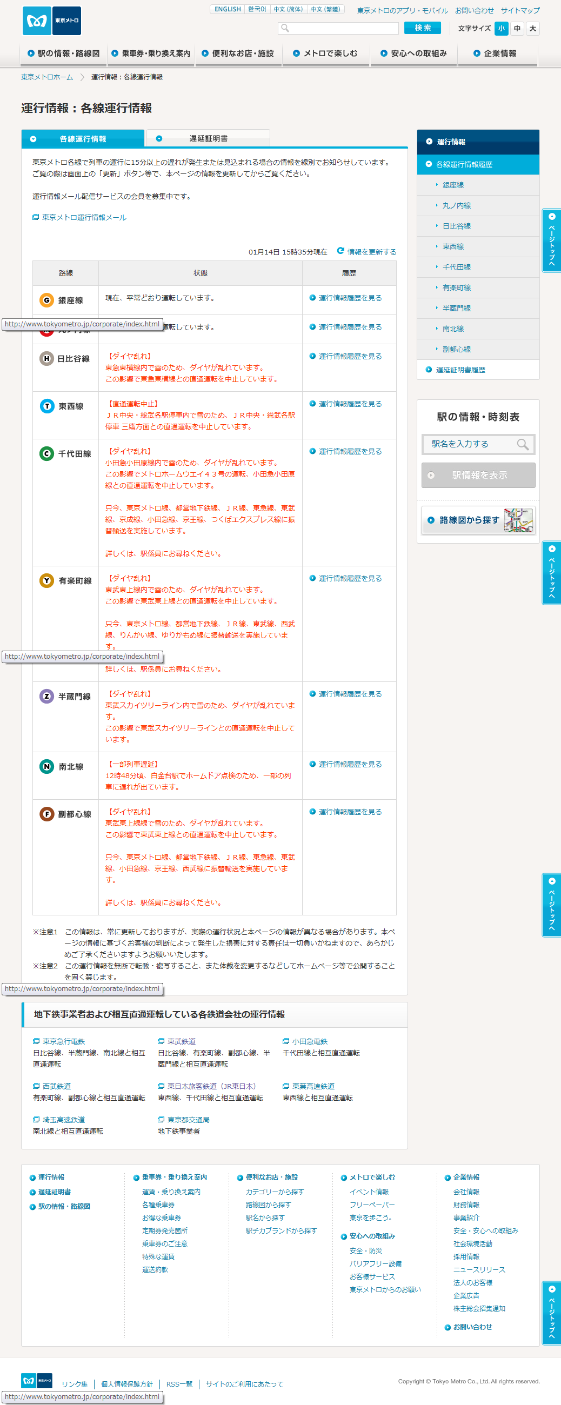Open the 埼玉高速鉄道 link
The height and width of the screenshot is (1405, 561).
[64, 1120]
